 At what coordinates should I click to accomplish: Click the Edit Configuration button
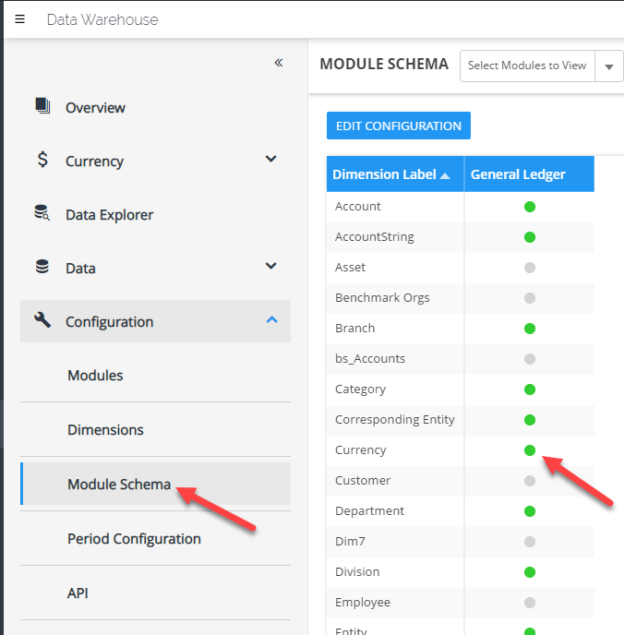click(399, 126)
